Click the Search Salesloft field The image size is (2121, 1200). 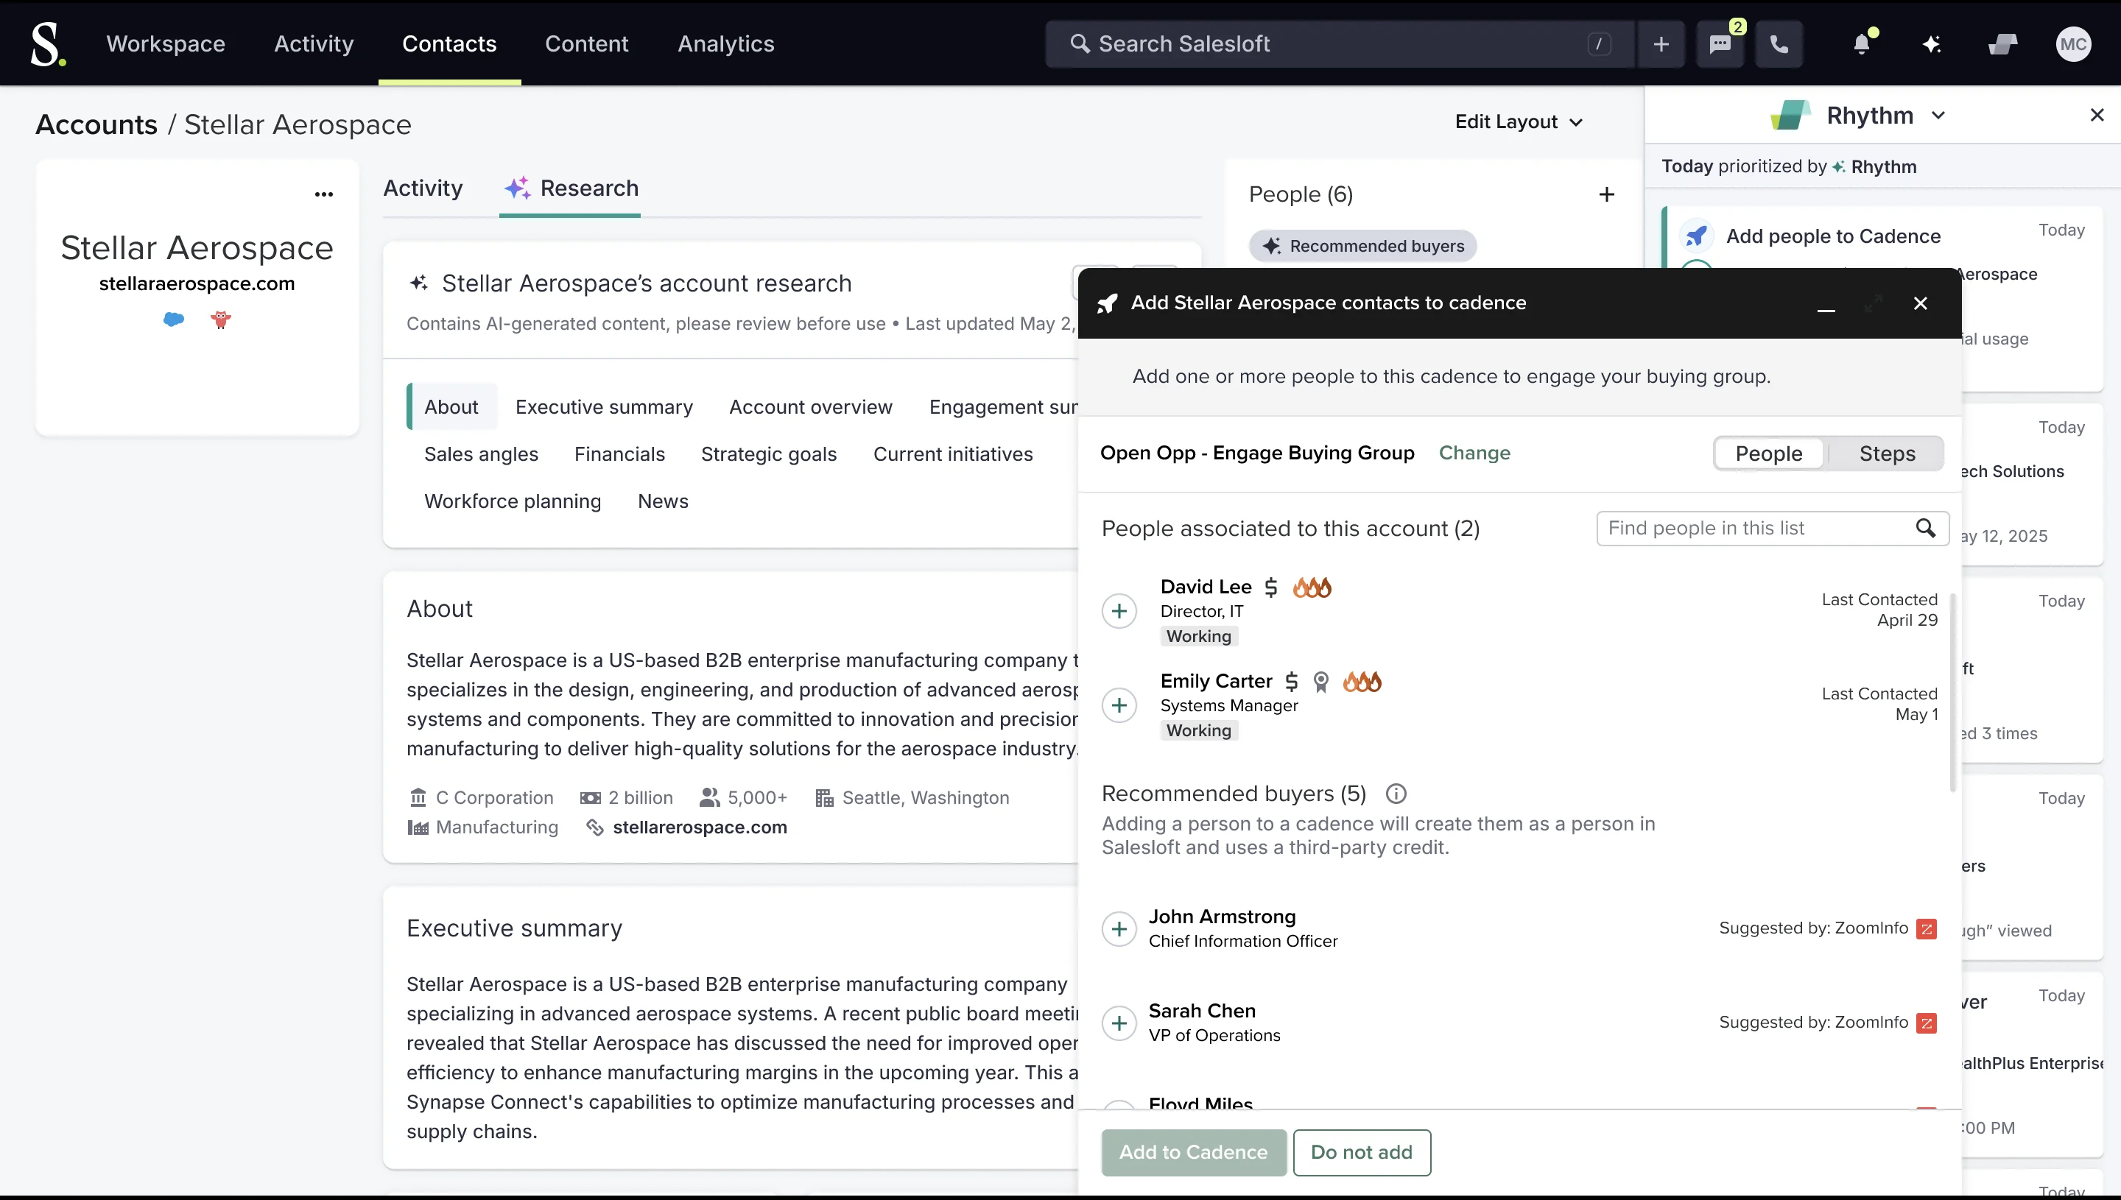click(1340, 43)
